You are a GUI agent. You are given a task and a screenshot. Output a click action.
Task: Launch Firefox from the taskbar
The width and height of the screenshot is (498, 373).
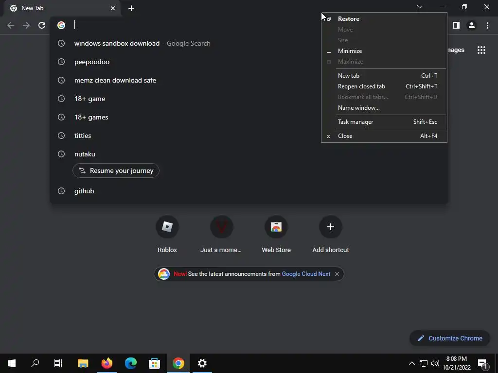click(107, 363)
